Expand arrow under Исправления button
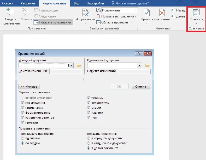Image resolution: width=206 pixels, height=160 pixels. 85,23
